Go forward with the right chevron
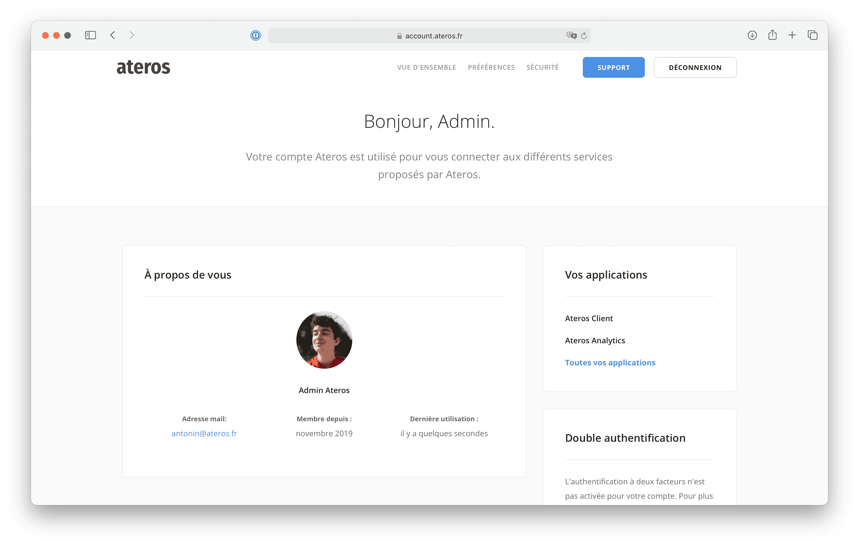The width and height of the screenshot is (859, 546). coord(132,35)
